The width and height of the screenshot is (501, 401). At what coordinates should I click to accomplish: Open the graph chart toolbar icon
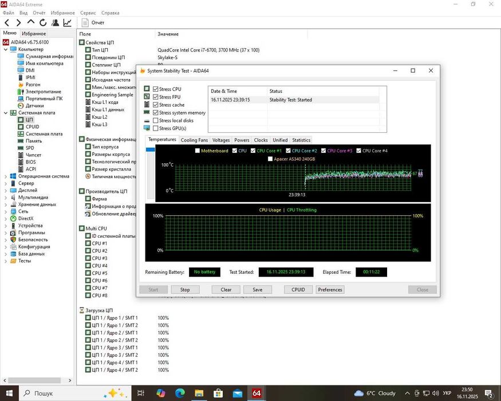coord(68,23)
